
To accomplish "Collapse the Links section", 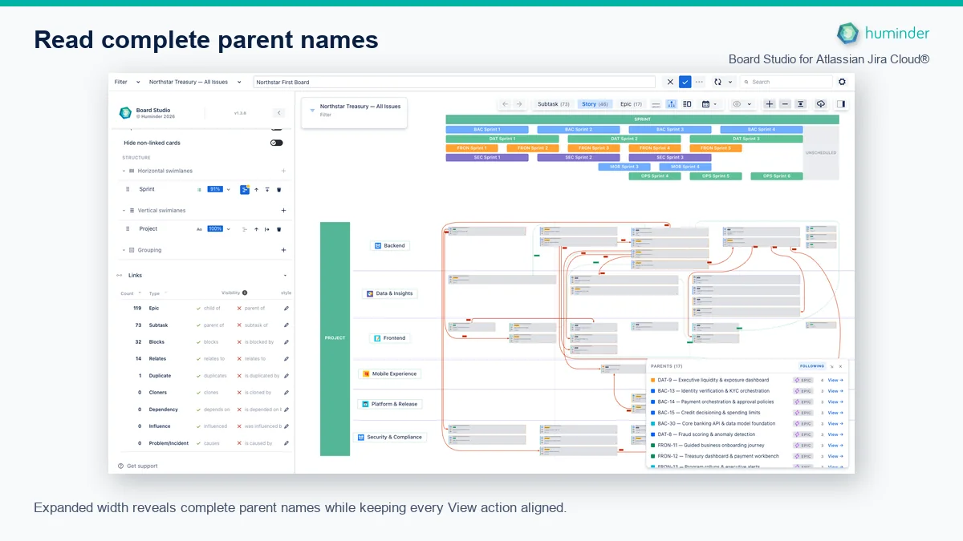I will 285,275.
